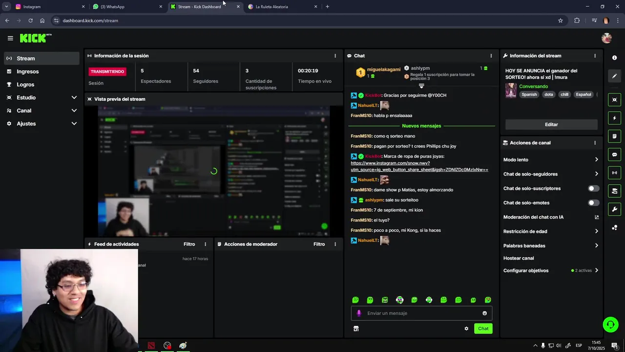Screen dimensions: 625x352
Task: Open options menu of Información de la sesión
Action: [335, 56]
